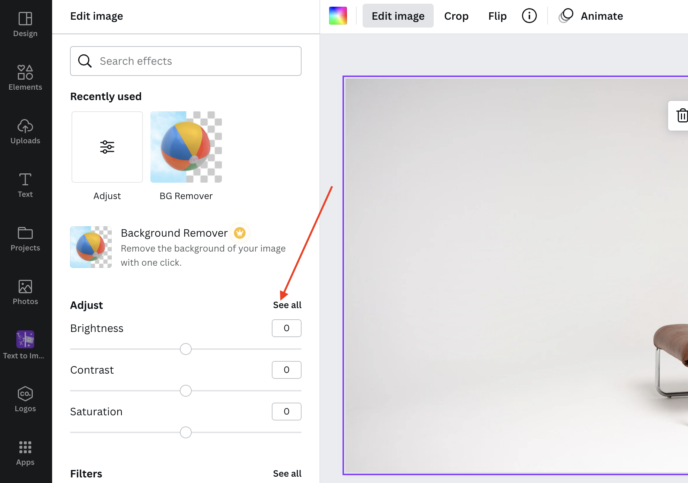Focus the Search effects field
Image resolution: width=688 pixels, height=483 pixels.
(x=186, y=61)
